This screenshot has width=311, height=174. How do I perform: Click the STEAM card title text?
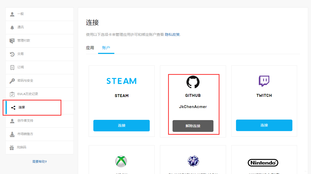pos(122,96)
